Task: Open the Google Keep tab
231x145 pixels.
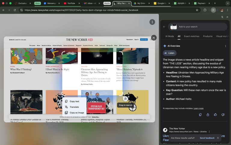Action: pos(161,3)
